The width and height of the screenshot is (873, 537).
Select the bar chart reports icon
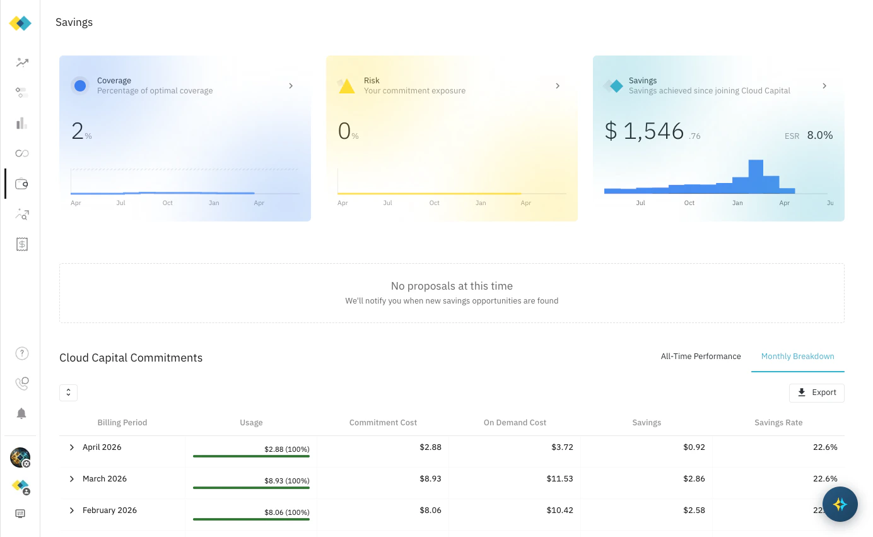point(22,123)
